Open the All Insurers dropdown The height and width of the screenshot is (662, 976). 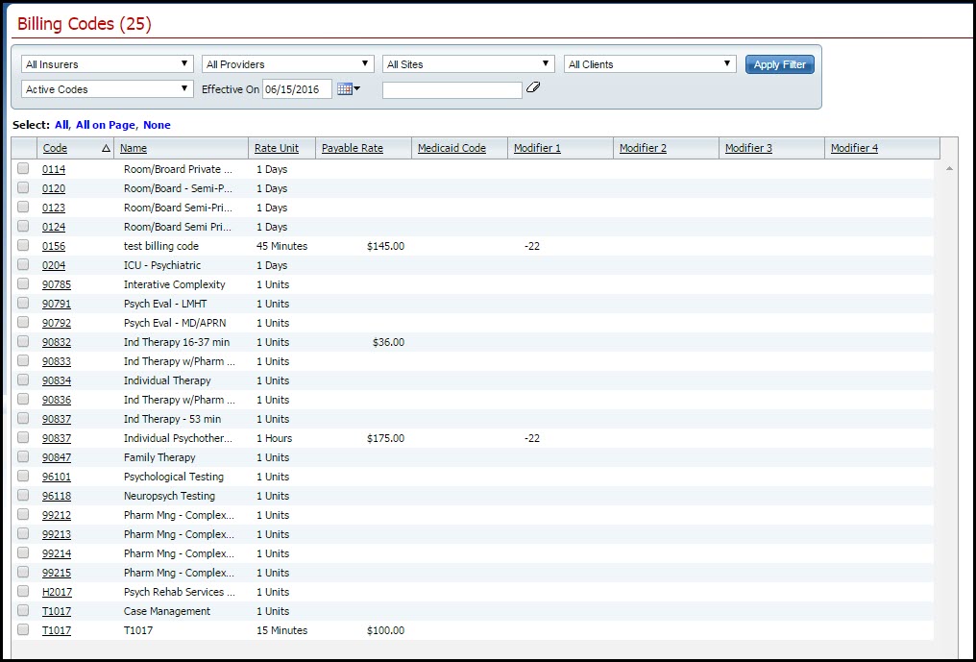[108, 64]
